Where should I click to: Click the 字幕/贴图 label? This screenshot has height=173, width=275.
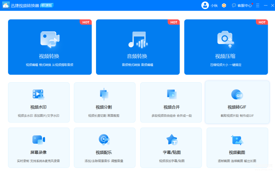(172, 152)
